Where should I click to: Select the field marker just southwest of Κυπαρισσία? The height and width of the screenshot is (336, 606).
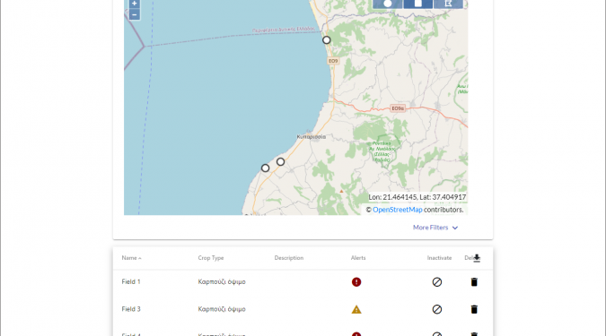pyautogui.click(x=281, y=161)
